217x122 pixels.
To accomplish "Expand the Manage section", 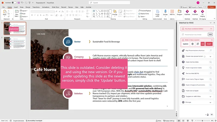I will pos(210,102).
